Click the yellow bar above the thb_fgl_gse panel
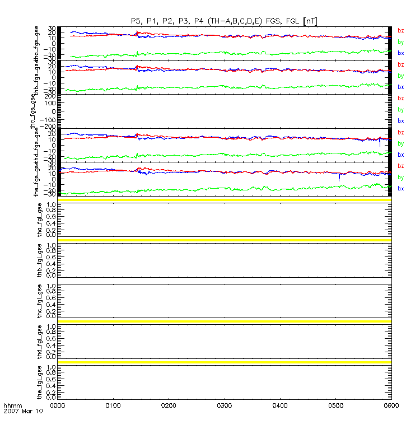420x448 pixels. pyautogui.click(x=225, y=240)
